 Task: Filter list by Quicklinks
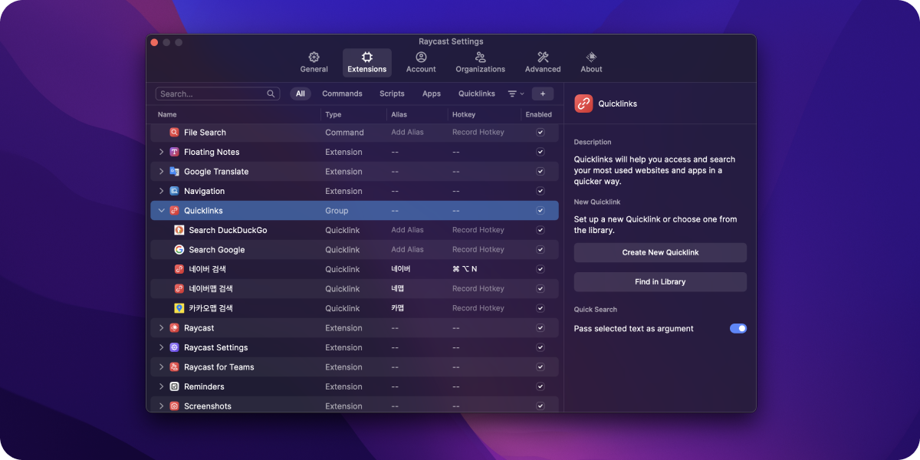pyautogui.click(x=477, y=94)
